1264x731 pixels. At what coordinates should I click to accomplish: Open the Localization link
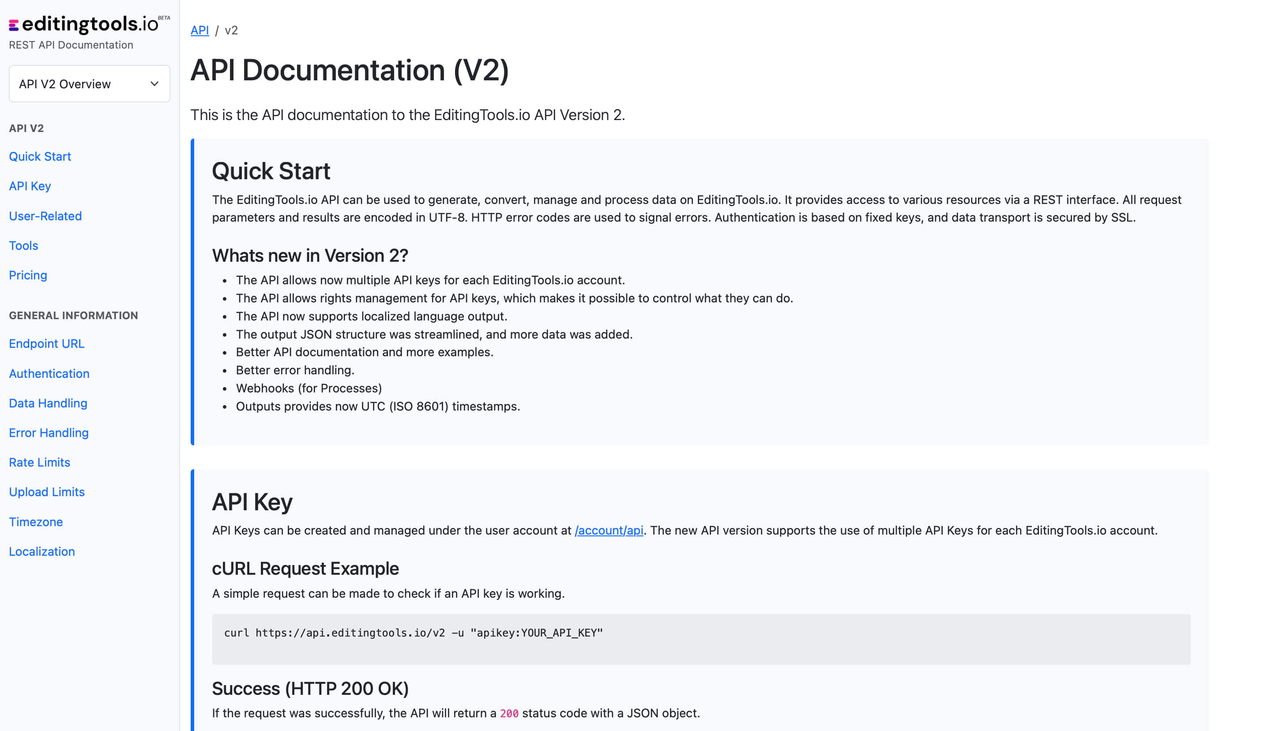tap(41, 552)
